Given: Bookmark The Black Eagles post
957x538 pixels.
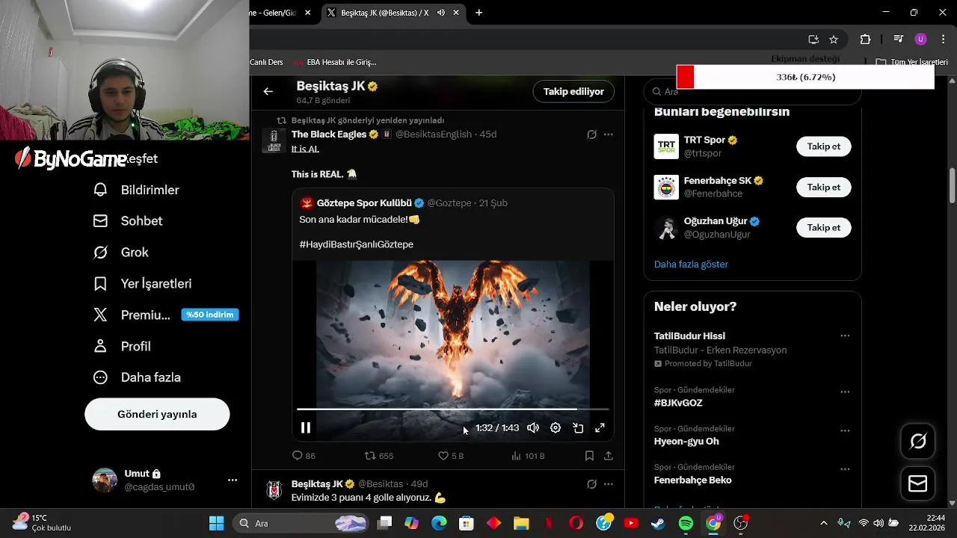Looking at the screenshot, I should [589, 456].
